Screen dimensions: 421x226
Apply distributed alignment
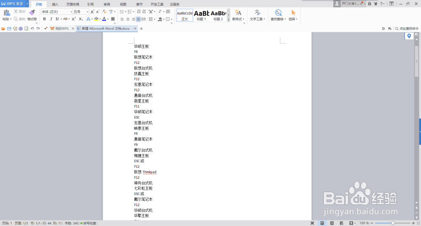(144, 19)
